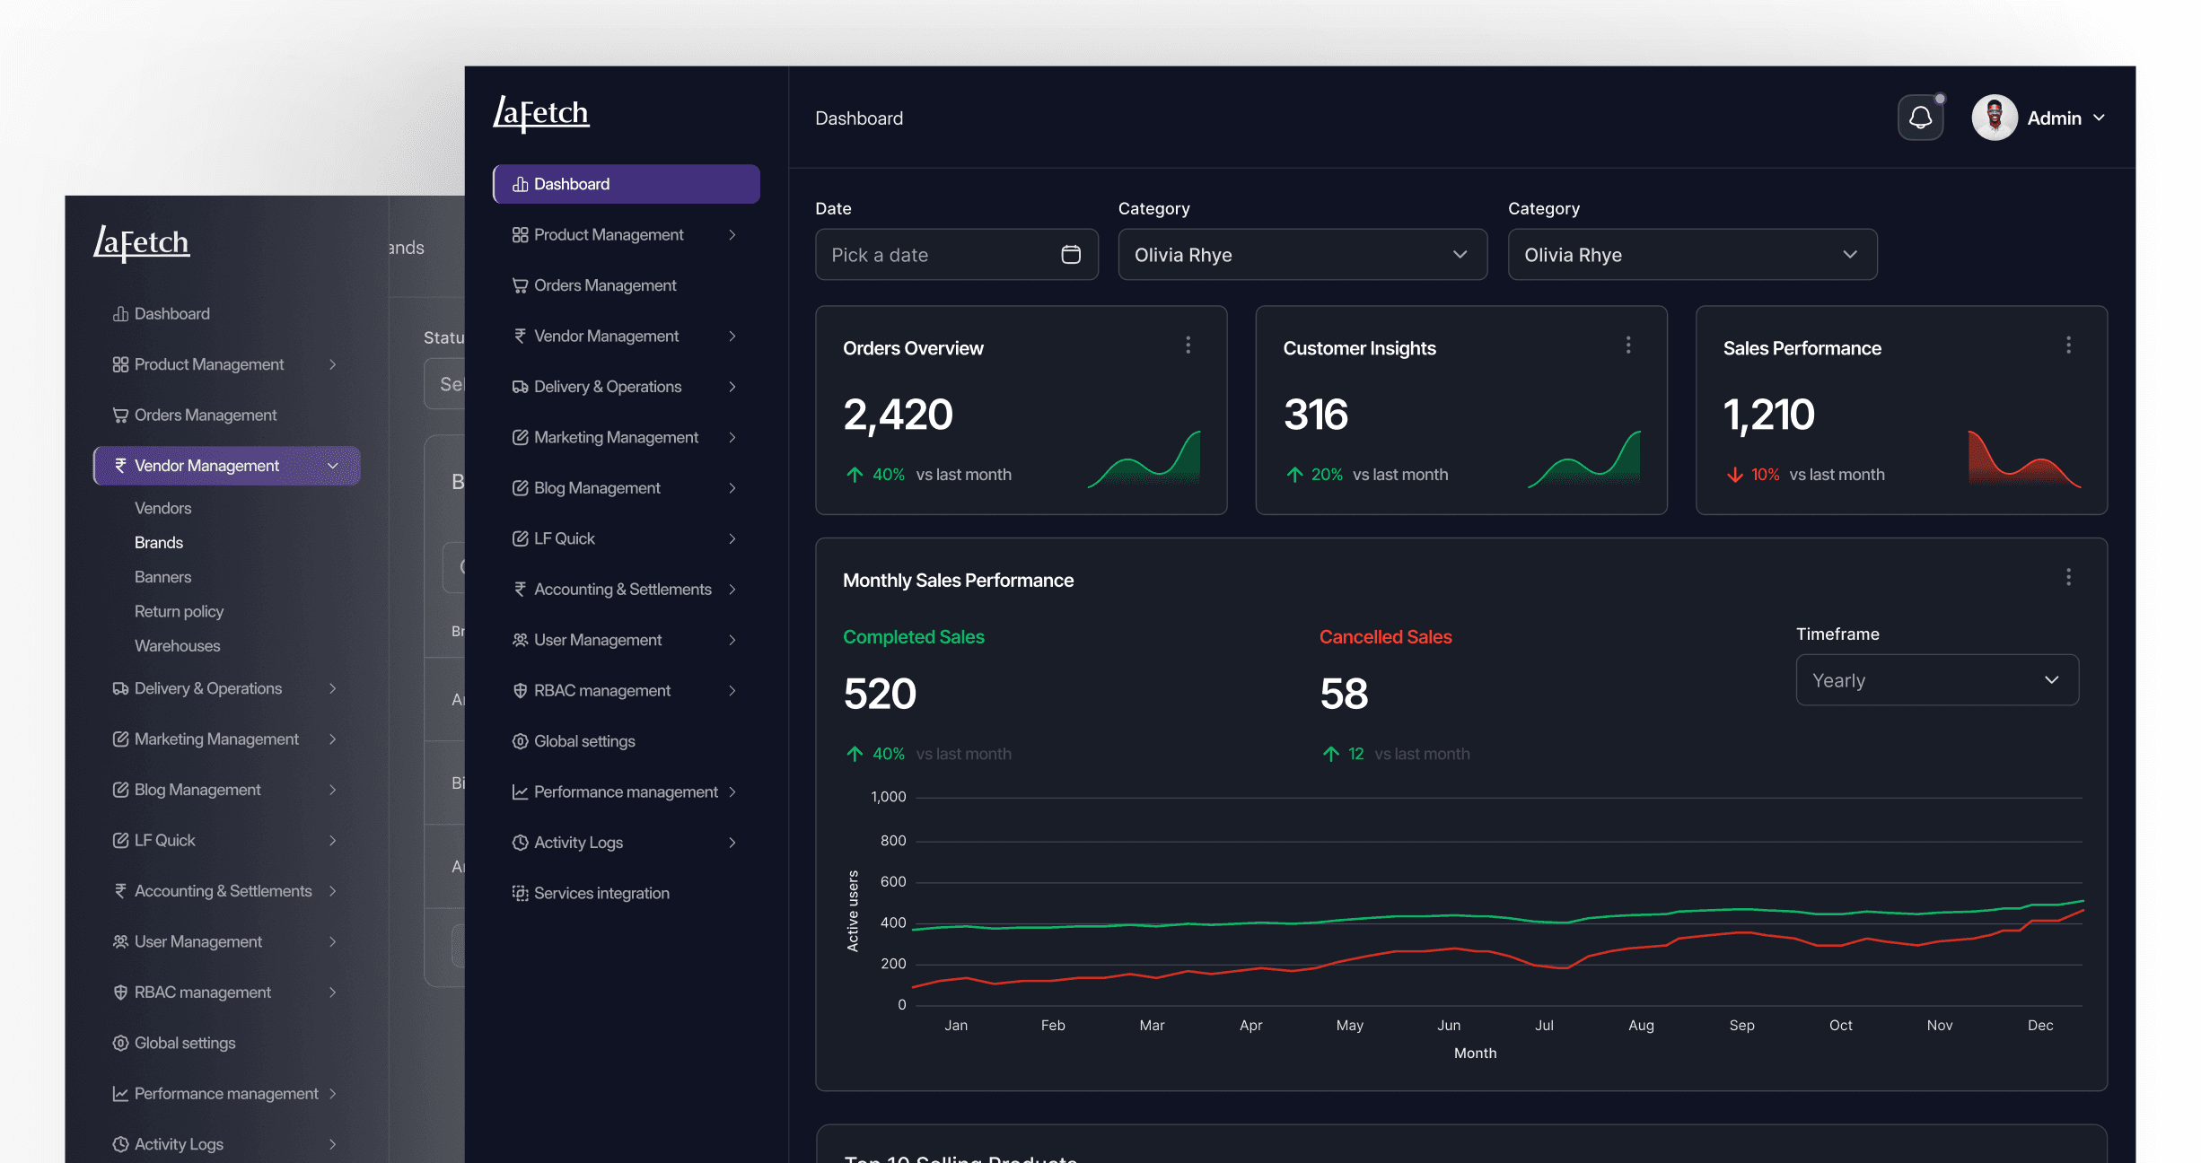Open the Orders Overview three-dot menu
The image size is (2201, 1163).
click(1188, 345)
